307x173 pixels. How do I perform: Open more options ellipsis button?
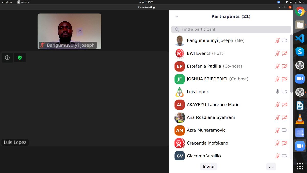click(x=271, y=167)
